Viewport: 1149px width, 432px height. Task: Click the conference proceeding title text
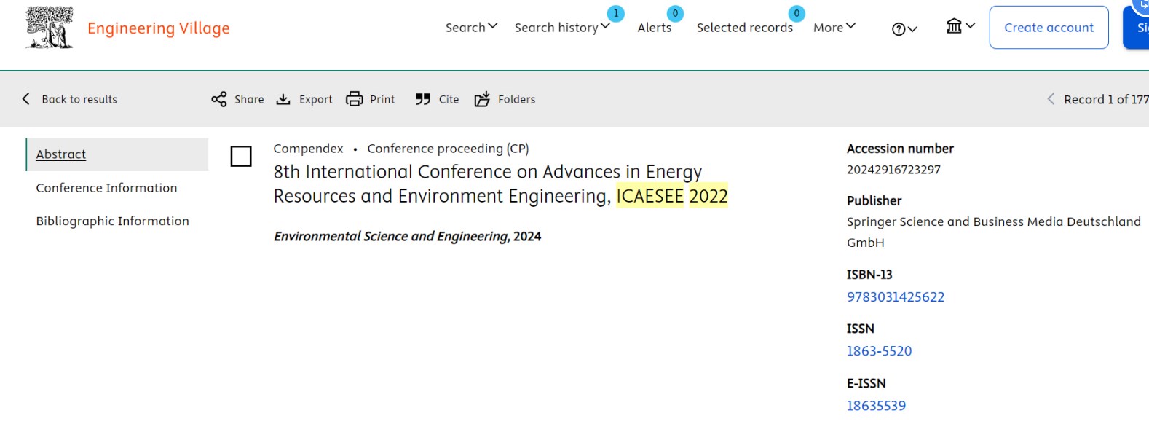pos(500,184)
